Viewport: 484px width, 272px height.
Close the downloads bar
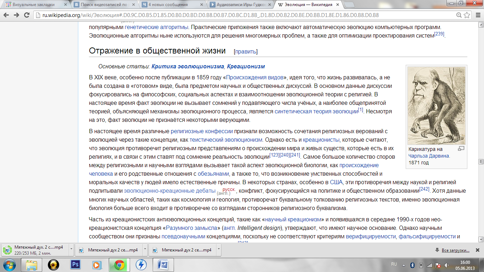(478, 250)
